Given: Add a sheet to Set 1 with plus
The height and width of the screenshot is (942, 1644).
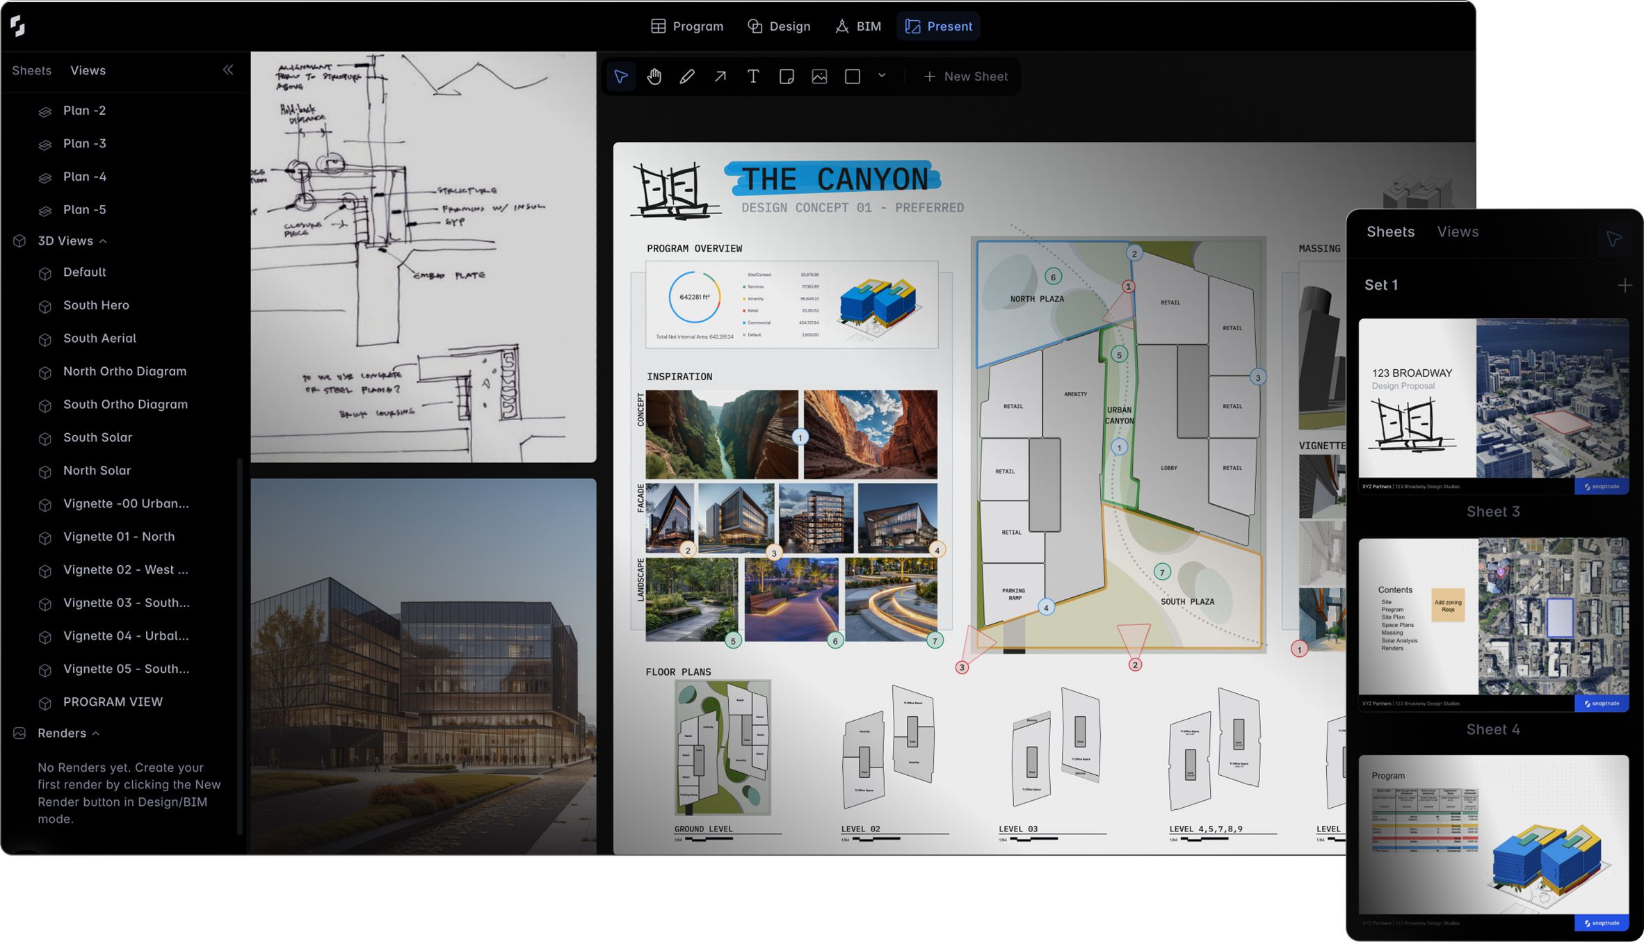Looking at the screenshot, I should [1625, 285].
